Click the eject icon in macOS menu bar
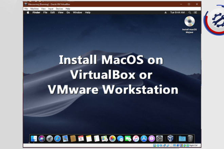This screenshot has height=149, width=224. 165,13
